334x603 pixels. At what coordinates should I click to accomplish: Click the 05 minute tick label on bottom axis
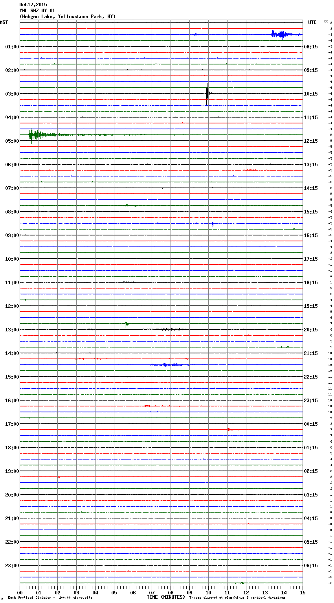pyautogui.click(x=114, y=592)
